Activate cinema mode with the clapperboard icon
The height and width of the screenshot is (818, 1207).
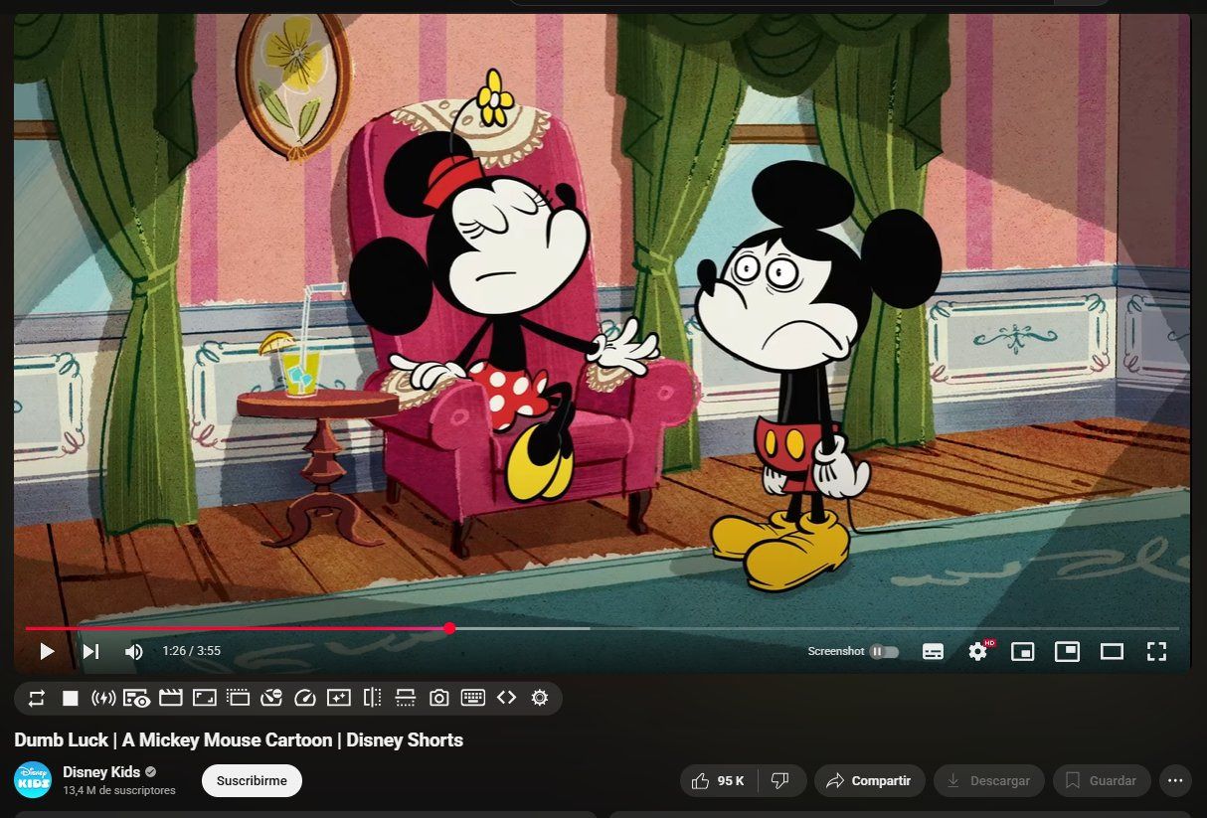[171, 699]
